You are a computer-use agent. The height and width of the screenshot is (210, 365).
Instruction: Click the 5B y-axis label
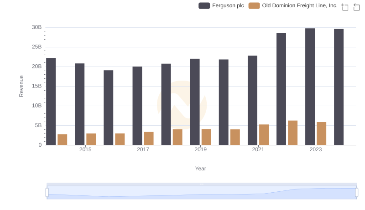38,125
